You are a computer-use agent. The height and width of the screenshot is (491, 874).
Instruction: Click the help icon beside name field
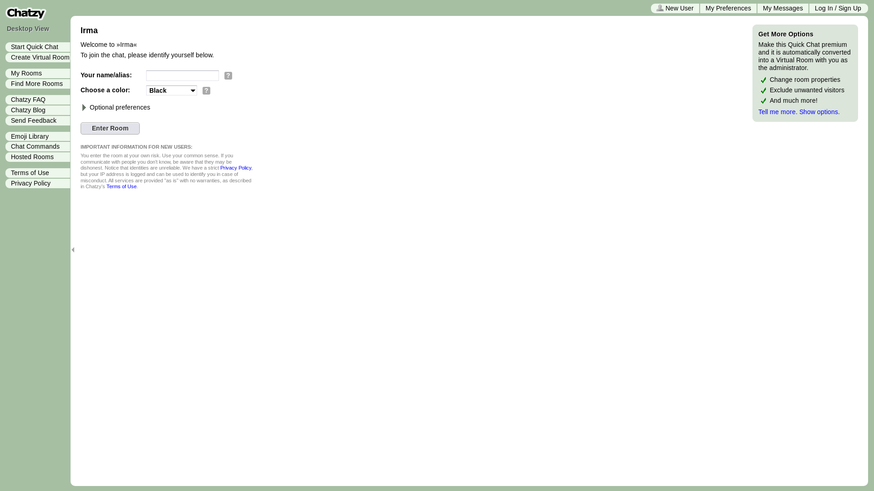tap(228, 76)
